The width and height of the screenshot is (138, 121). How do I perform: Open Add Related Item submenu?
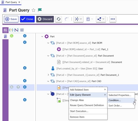click(88, 90)
